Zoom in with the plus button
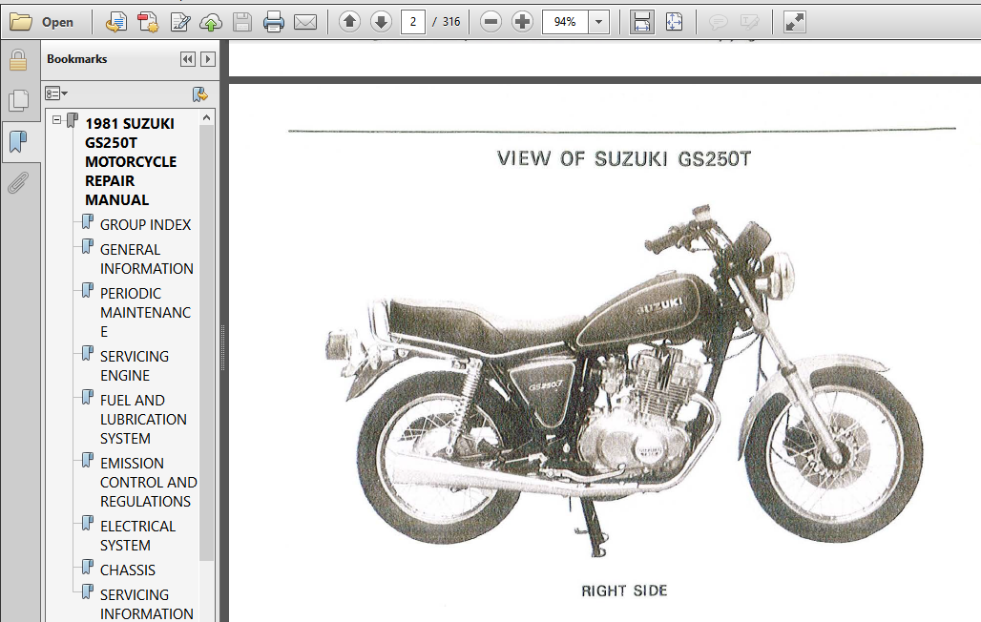981x622 pixels. click(x=522, y=23)
